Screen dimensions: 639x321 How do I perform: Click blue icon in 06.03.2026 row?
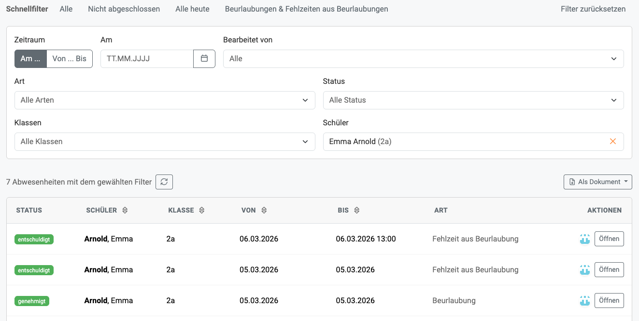(x=585, y=239)
